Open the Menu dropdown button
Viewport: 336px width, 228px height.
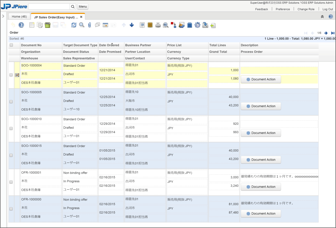click(x=83, y=7)
